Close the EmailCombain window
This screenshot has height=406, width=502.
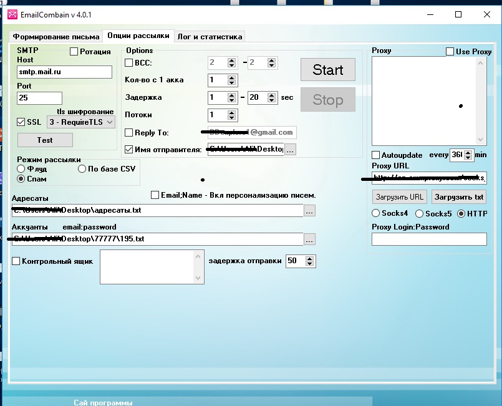[x=487, y=15]
